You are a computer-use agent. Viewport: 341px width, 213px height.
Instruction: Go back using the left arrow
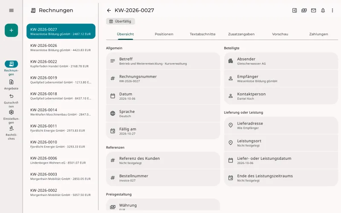coord(109,10)
